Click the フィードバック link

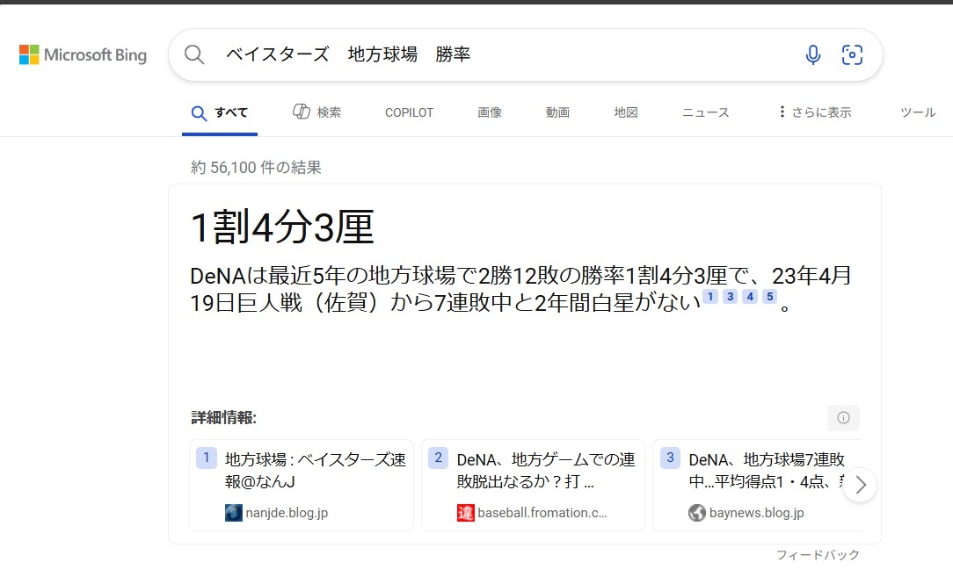tap(818, 554)
